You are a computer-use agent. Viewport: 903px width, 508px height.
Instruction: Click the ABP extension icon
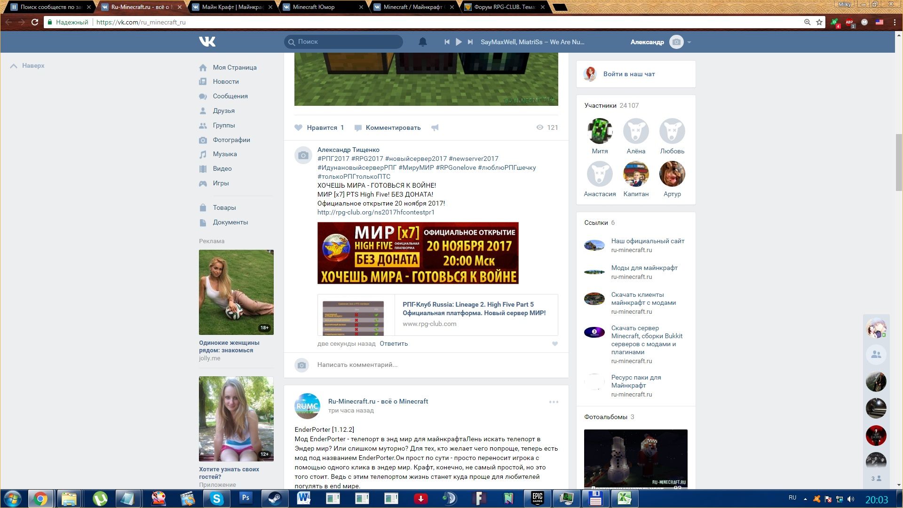tap(850, 22)
